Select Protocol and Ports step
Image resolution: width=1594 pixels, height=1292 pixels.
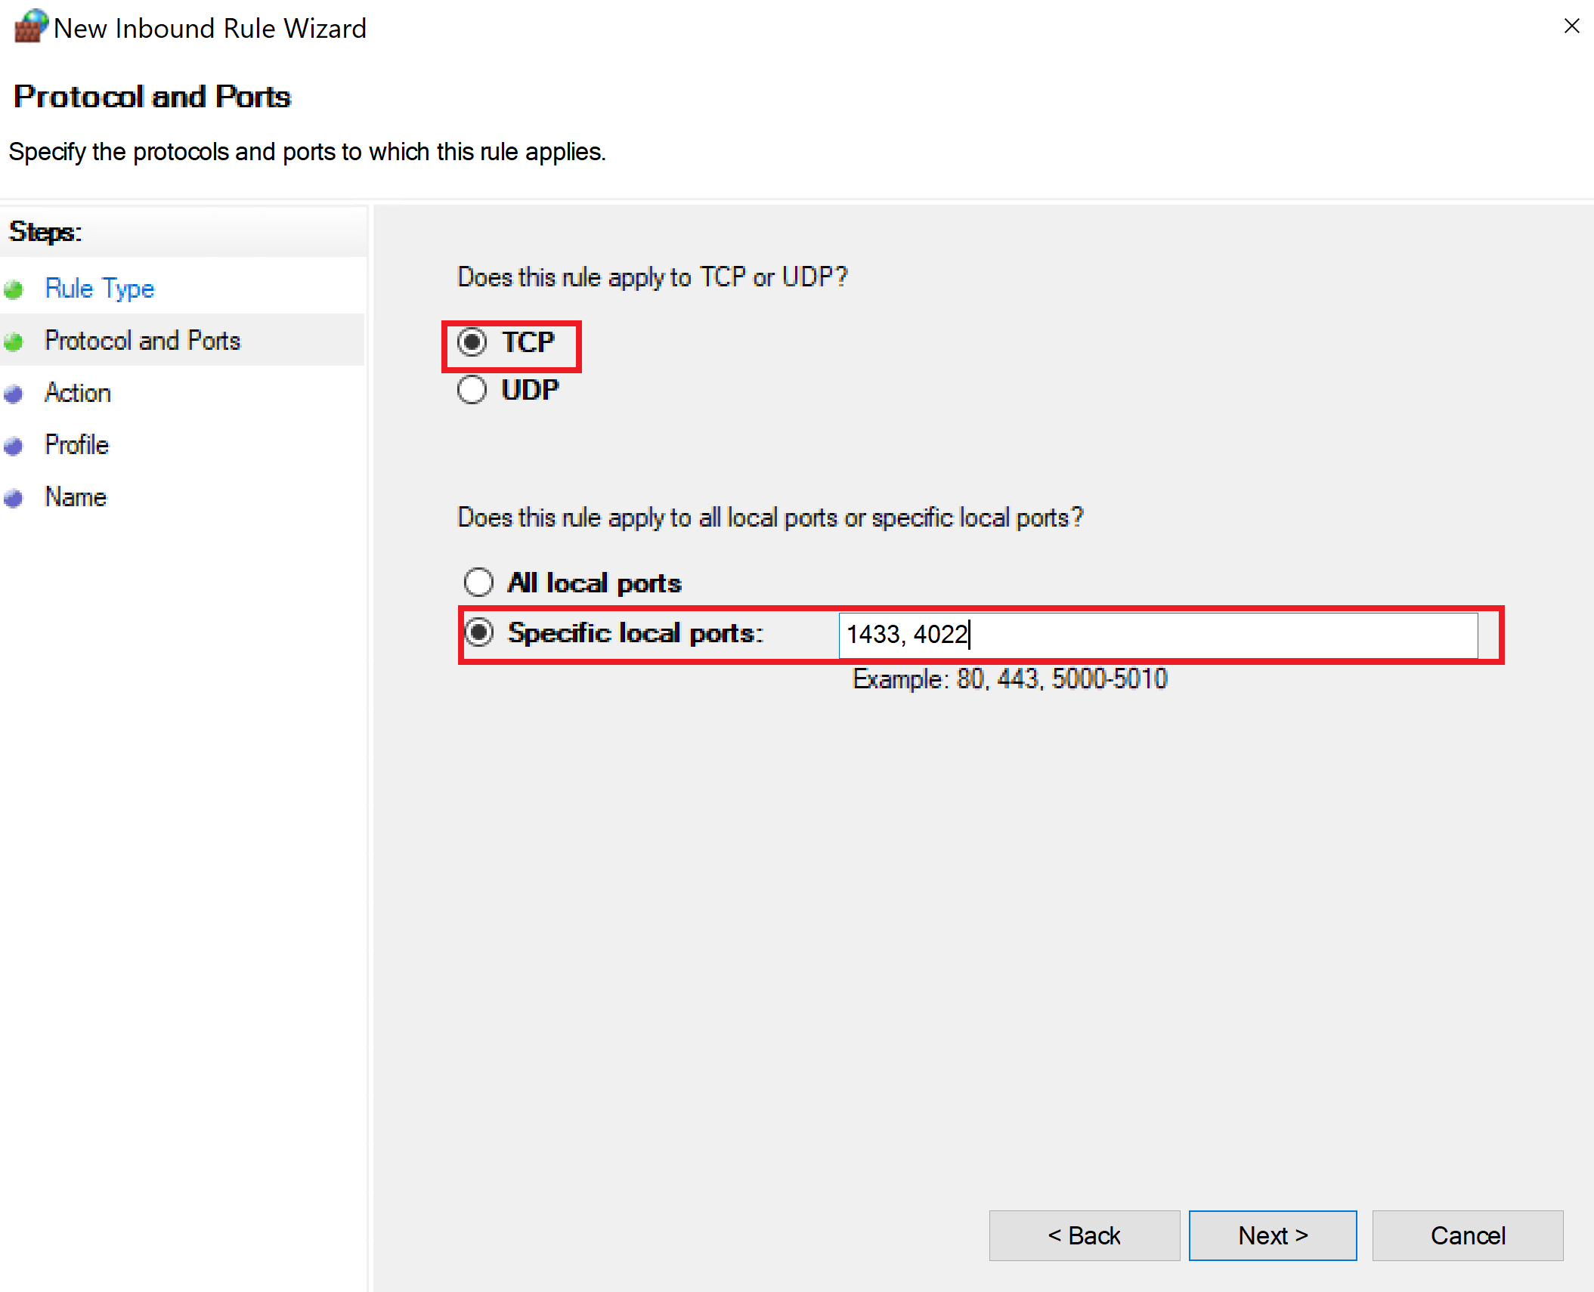tap(142, 341)
